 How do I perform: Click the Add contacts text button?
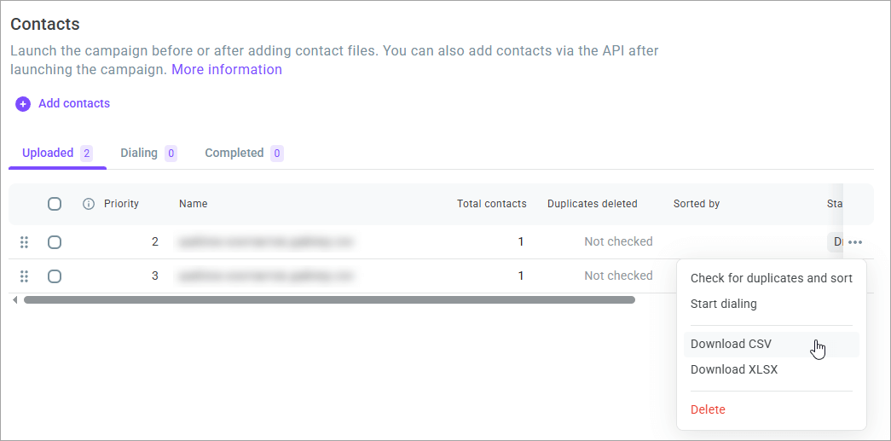[x=74, y=103]
